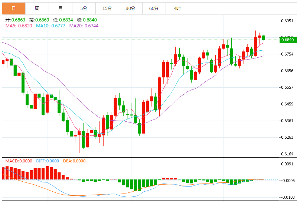Click the latest green candlestick at far right
The height and width of the screenshot is (202, 297).
pos(264,38)
